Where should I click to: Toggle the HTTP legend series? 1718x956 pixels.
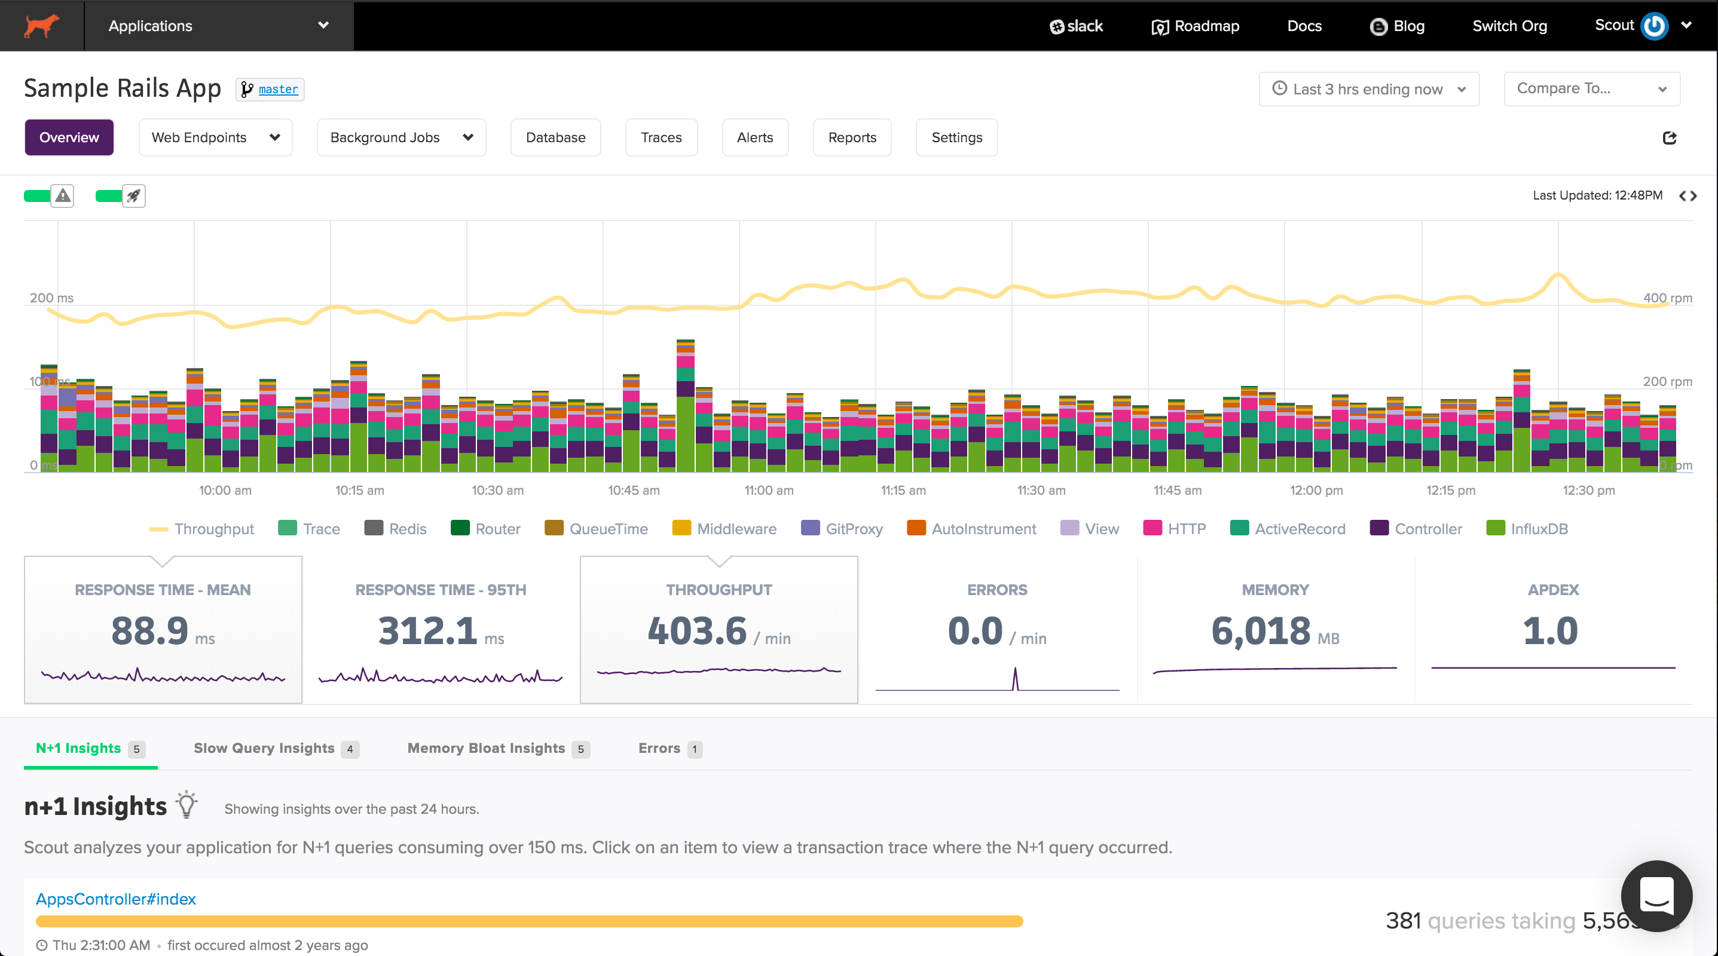(1175, 529)
